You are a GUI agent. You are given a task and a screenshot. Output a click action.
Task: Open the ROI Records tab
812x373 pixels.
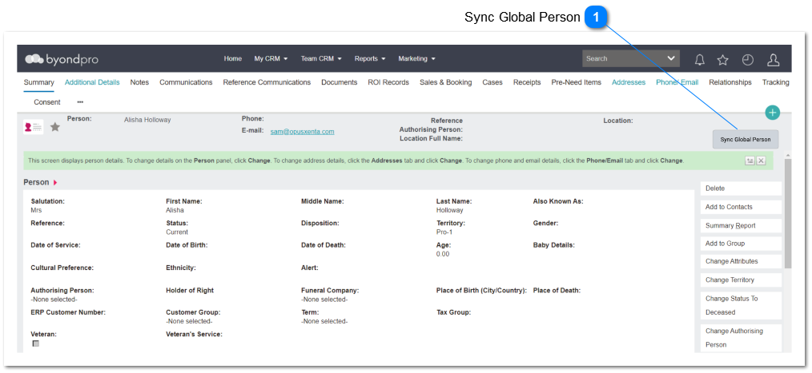click(388, 82)
